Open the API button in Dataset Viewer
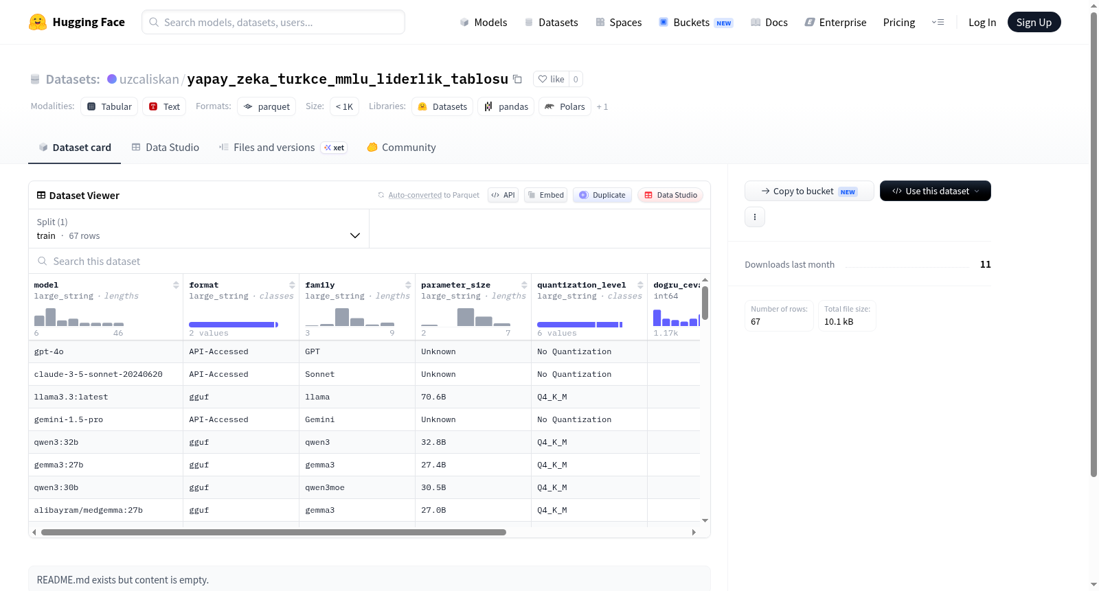 [503, 195]
